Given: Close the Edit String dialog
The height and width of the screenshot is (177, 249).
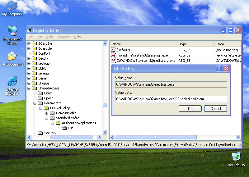Looking at the screenshot, I should coord(226,69).
